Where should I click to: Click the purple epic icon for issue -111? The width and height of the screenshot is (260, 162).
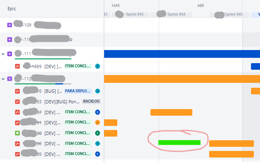point(9,54)
